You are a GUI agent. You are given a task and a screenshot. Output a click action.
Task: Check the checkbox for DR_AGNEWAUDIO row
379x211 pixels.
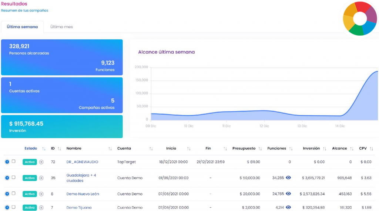click(x=14, y=161)
